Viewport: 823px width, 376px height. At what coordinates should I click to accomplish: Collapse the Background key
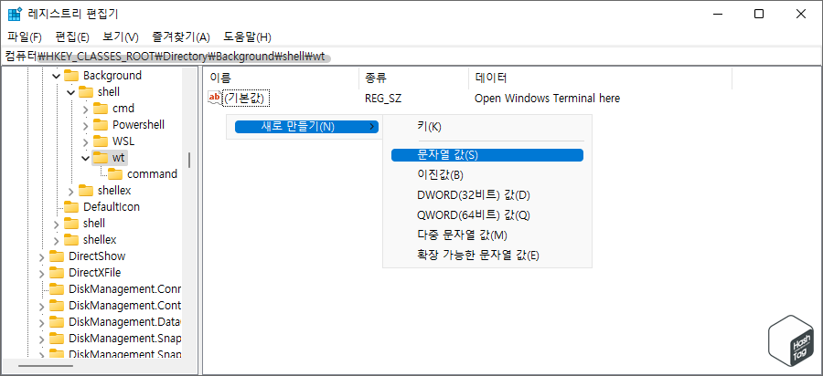[56, 76]
